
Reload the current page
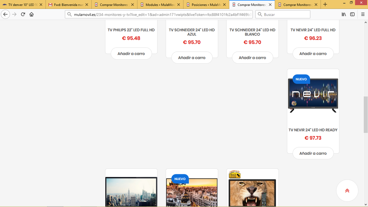click(23, 14)
